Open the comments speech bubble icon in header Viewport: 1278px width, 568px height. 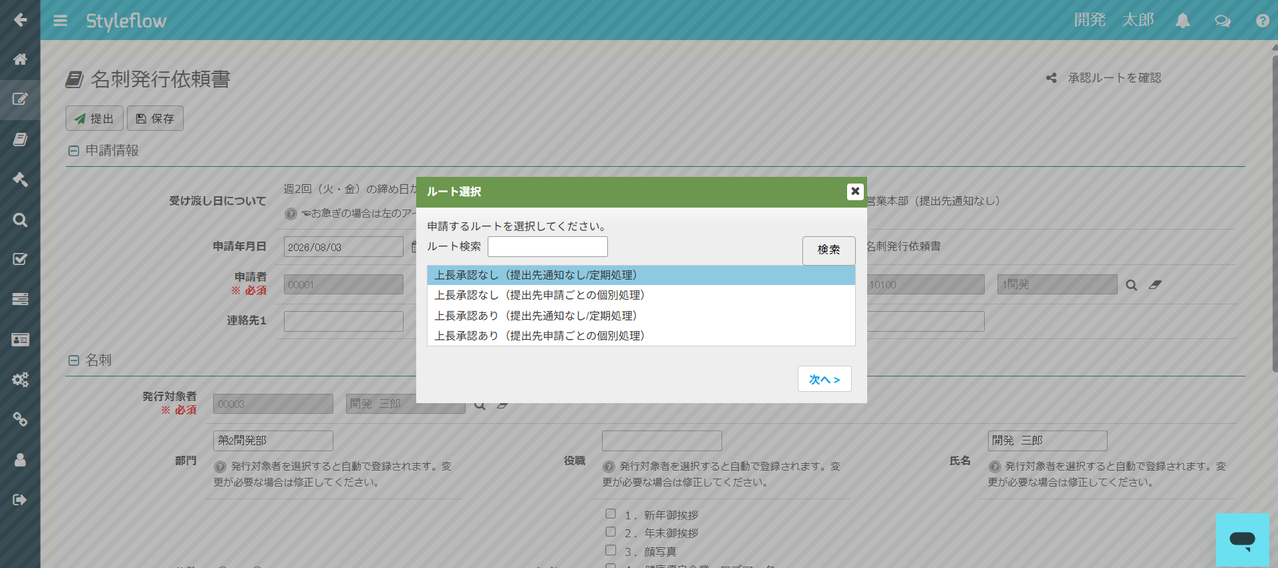click(1223, 21)
